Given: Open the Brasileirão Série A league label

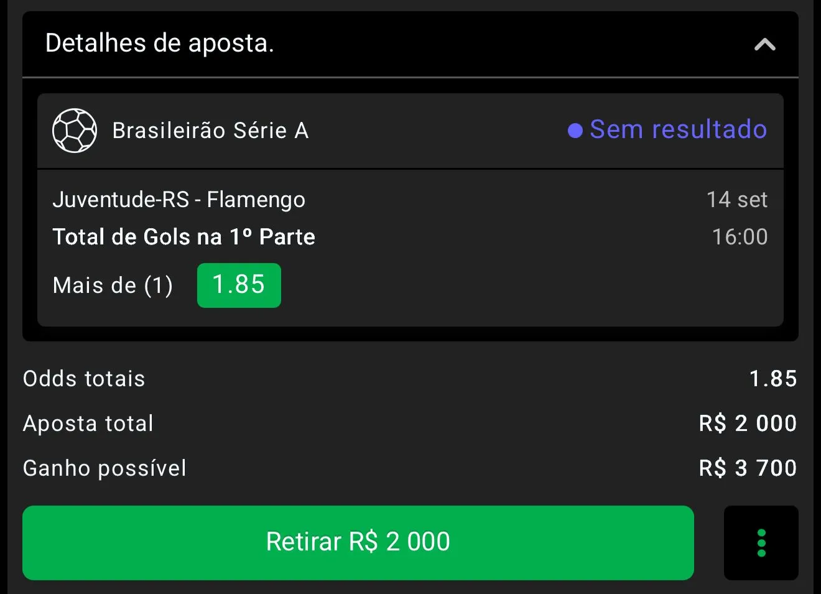Looking at the screenshot, I should pyautogui.click(x=210, y=131).
